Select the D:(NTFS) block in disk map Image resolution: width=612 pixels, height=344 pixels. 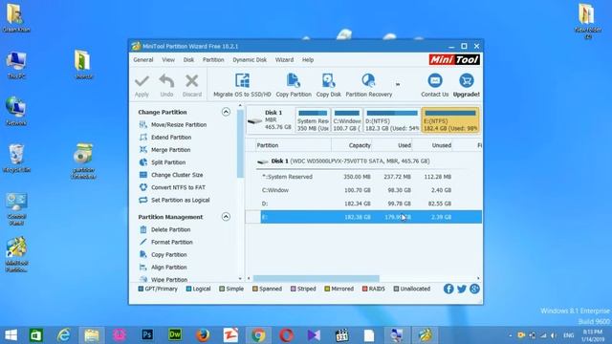coord(392,120)
